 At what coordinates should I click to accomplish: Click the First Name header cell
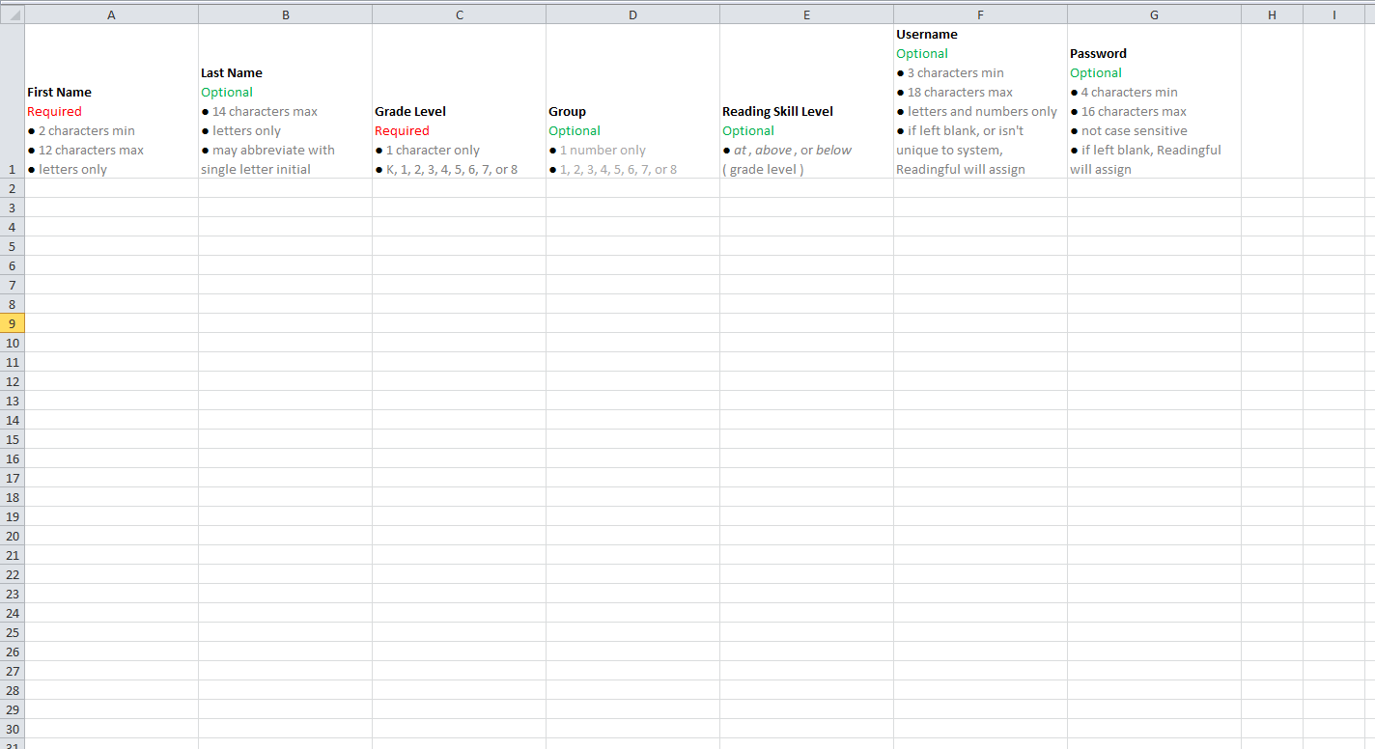tap(111, 101)
